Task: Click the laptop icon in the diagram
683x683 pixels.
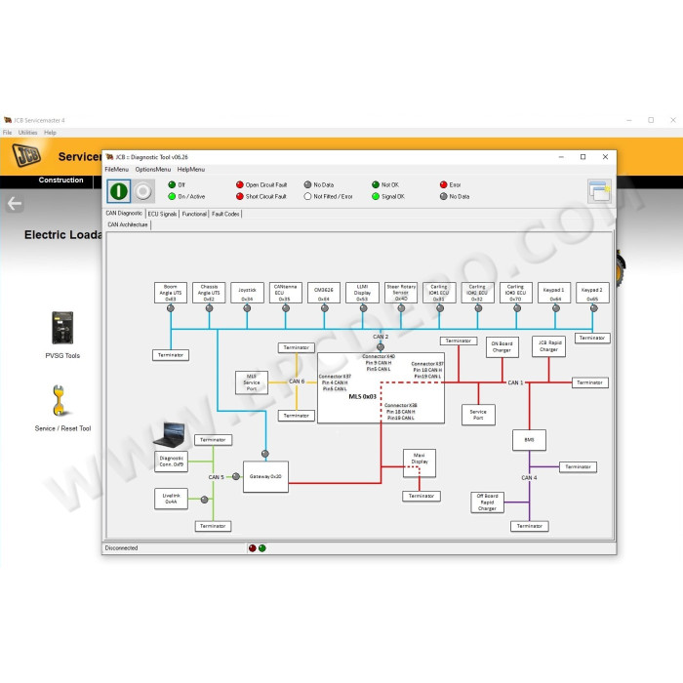Action: tap(170, 435)
